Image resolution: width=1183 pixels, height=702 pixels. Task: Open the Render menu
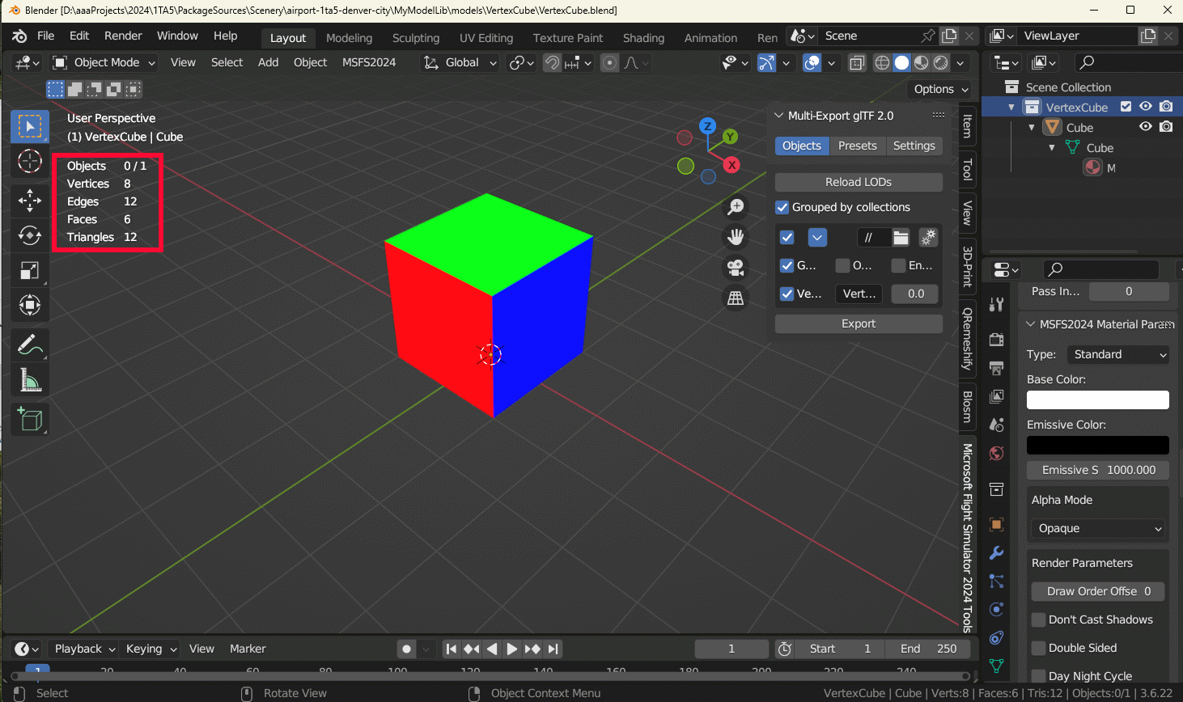click(123, 36)
